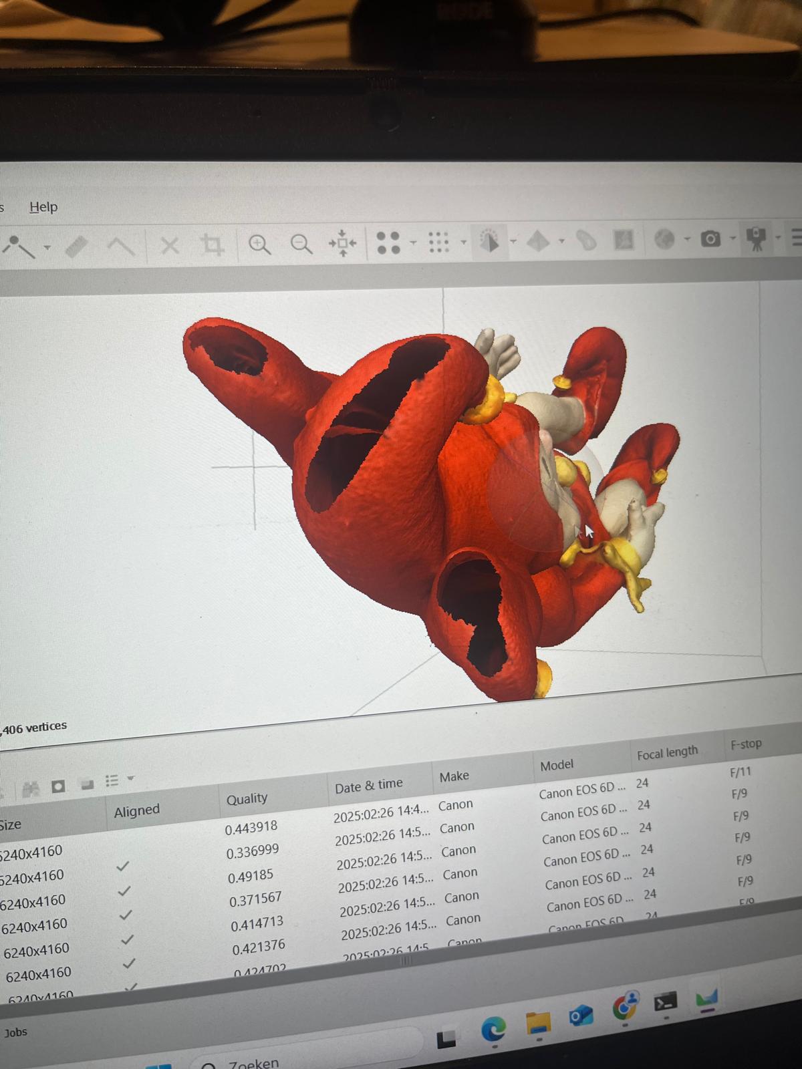Click the greyed square map-view icon

click(624, 239)
